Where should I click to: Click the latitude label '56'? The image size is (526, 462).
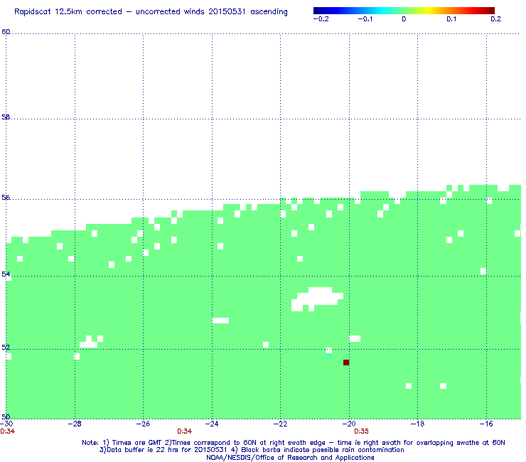click(x=6, y=198)
